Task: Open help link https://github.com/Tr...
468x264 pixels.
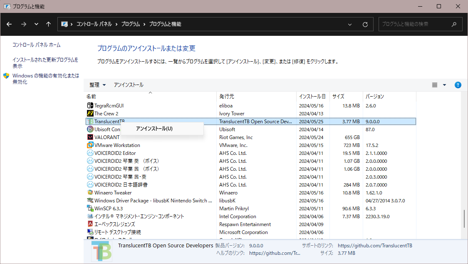Action: click(275, 253)
